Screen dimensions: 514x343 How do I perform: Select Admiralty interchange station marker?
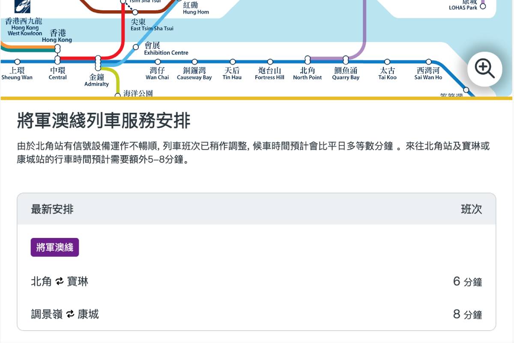tap(98, 63)
